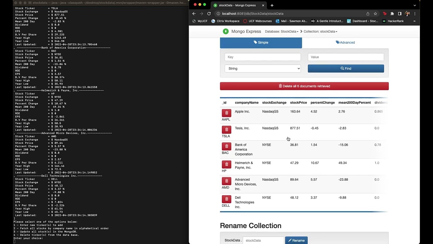Open the Chrome three-dot menu
This screenshot has height=244, width=433.
(x=415, y=14)
